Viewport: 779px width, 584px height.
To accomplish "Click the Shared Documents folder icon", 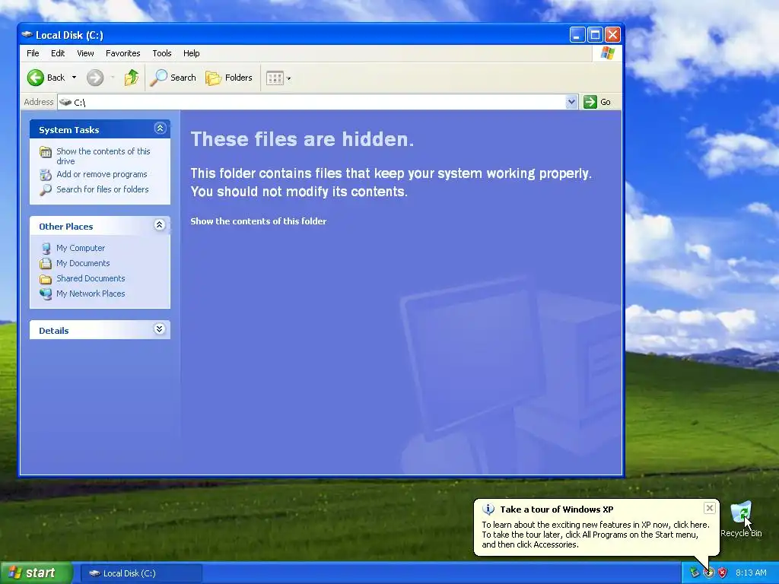I will [46, 278].
